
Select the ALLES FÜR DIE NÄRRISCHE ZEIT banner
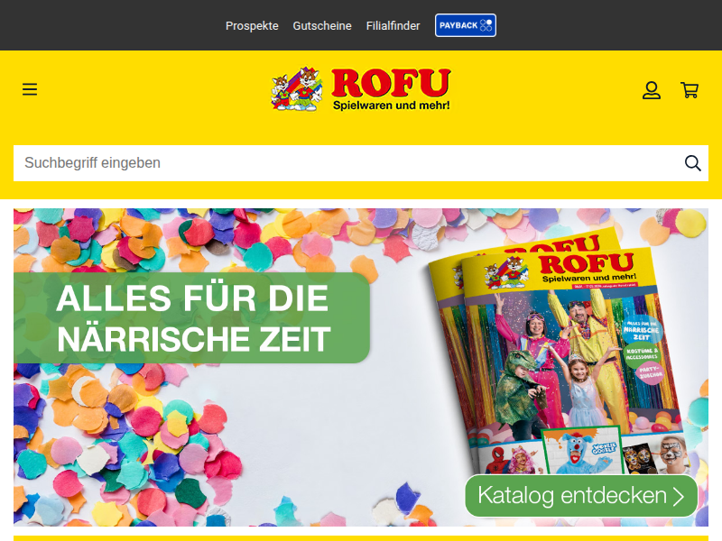click(x=191, y=318)
